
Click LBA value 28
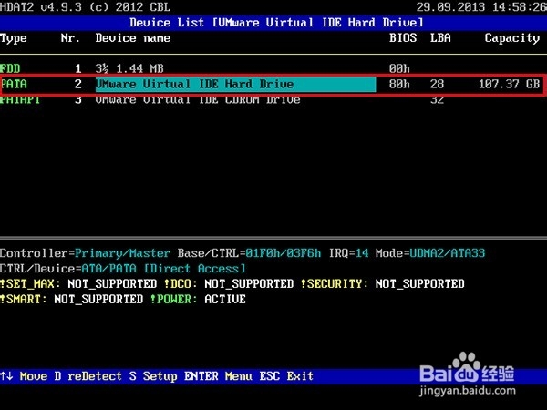[x=437, y=84]
